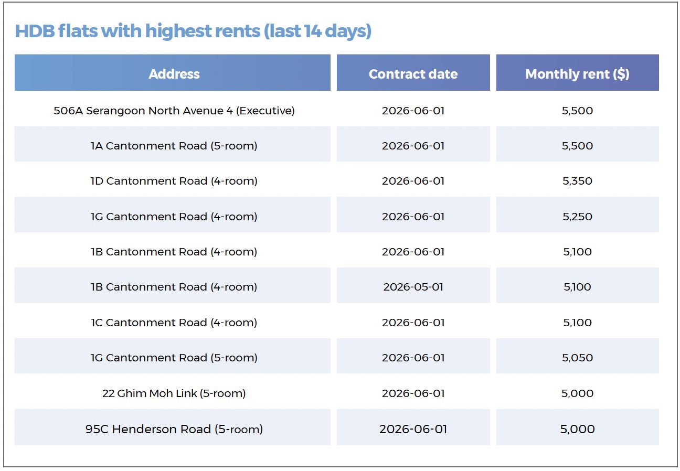Click 5,000 rent for 22 Ghim Moh Link
680x471 pixels.
coord(578,393)
